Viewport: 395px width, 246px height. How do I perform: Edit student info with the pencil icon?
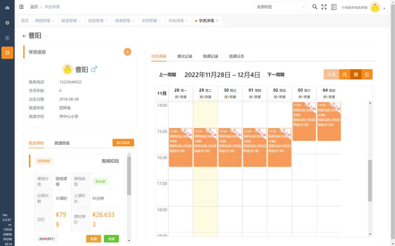[127, 52]
